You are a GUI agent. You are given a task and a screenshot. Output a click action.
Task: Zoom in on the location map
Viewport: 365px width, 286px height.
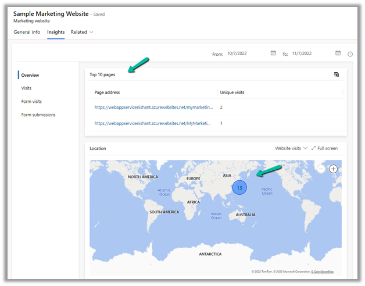click(334, 169)
